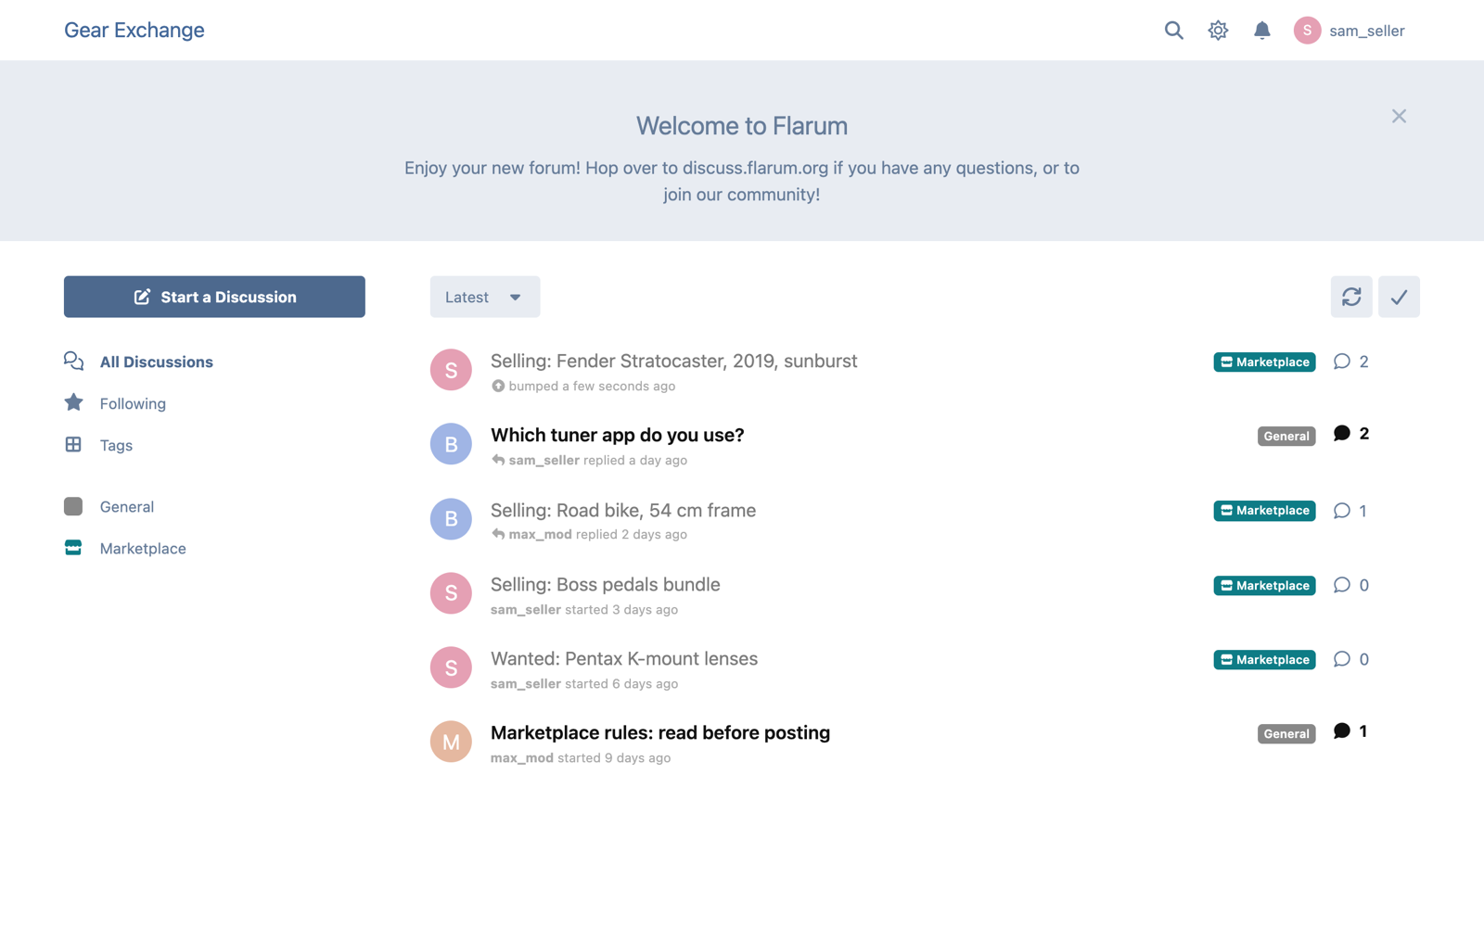Click S avatar on Pentax lenses row
The height and width of the screenshot is (927, 1484).
(451, 667)
